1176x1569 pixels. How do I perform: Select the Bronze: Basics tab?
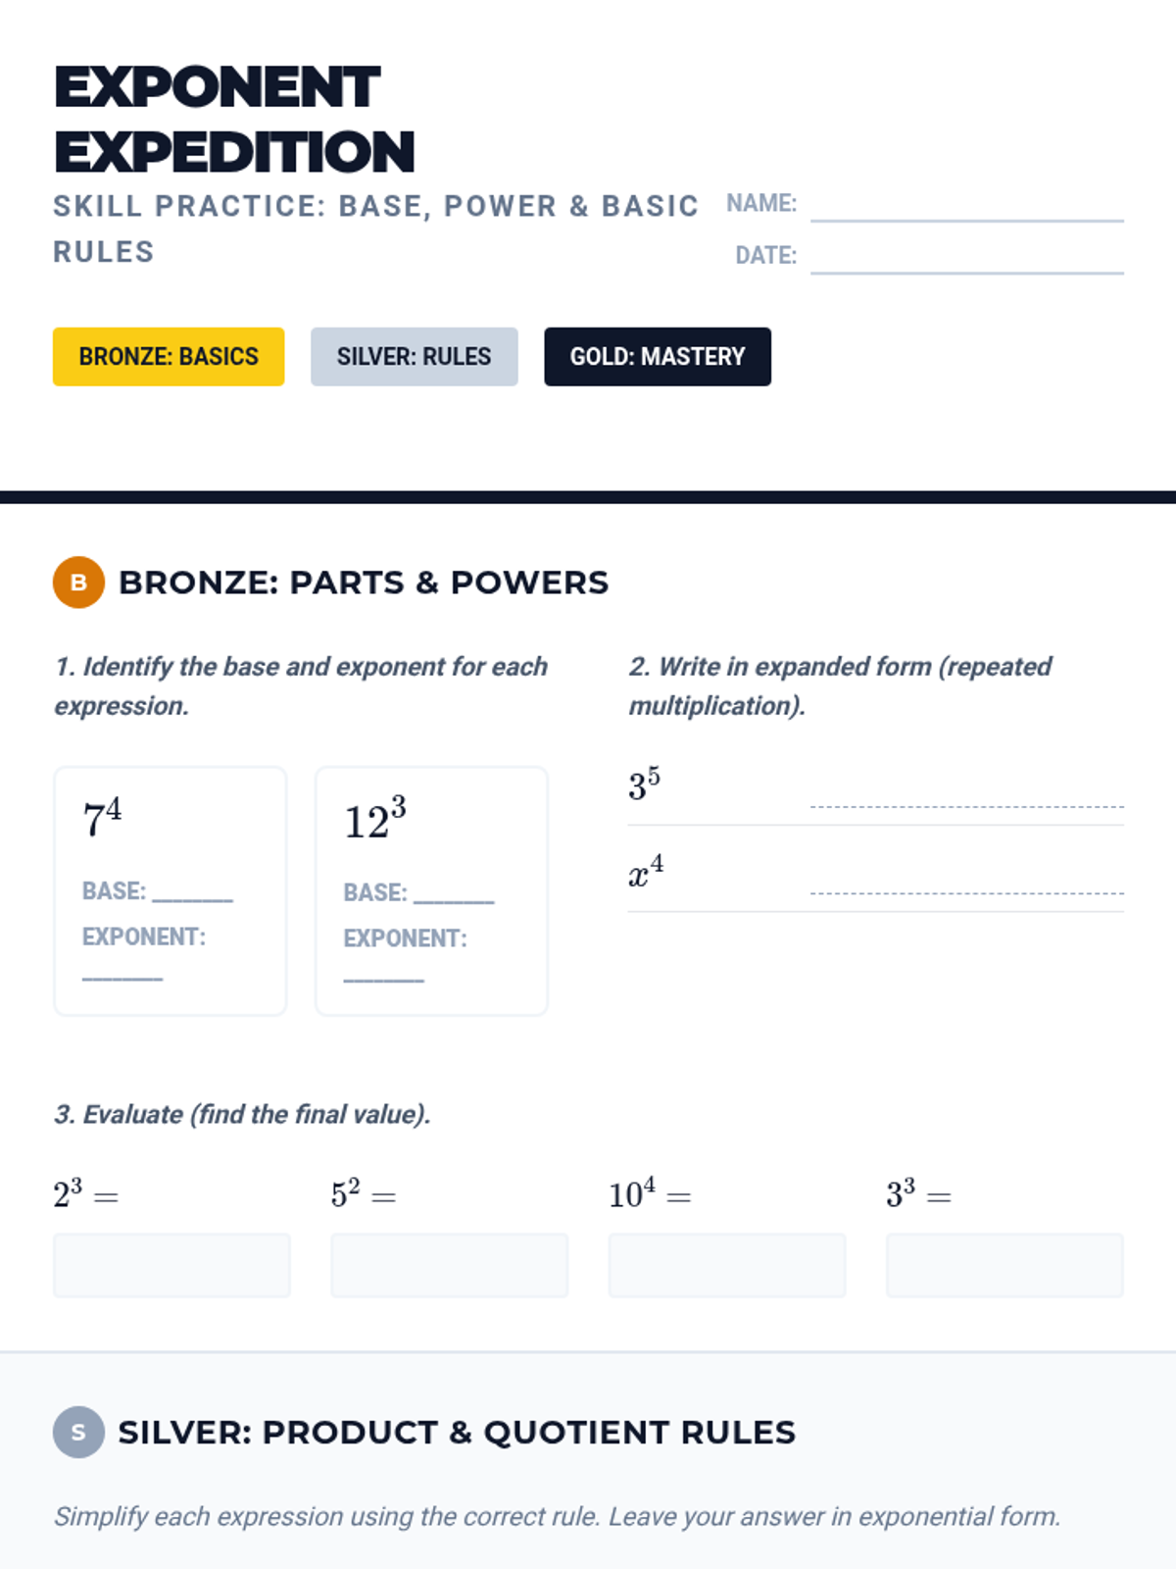pyautogui.click(x=169, y=357)
